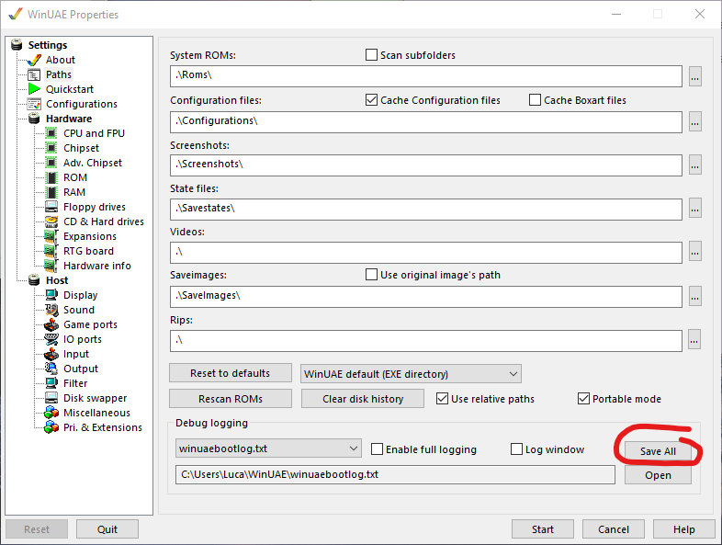Viewport: 722px width, 545px height.
Task: Browse for System ROMs folder
Action: (694, 76)
